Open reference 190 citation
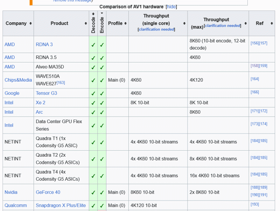Screen dimensions: 280x211 255,195
